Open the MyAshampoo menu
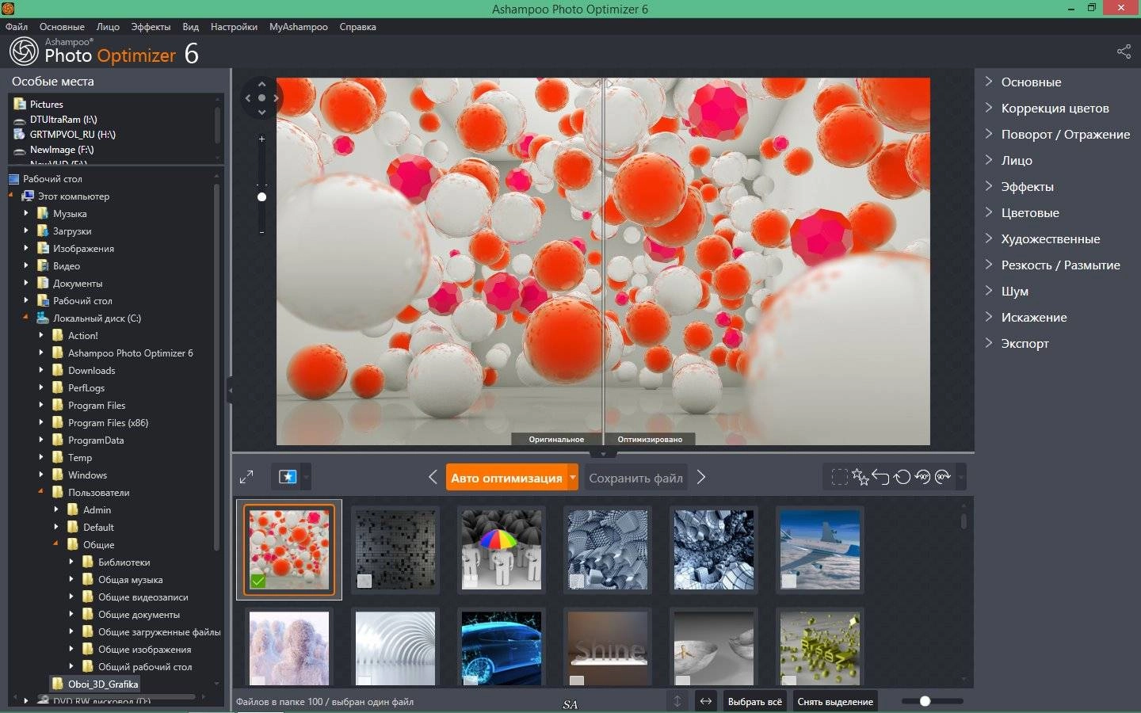The image size is (1141, 713). tap(298, 27)
